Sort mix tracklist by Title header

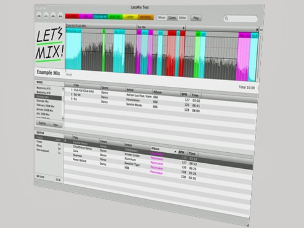[x=86, y=85]
